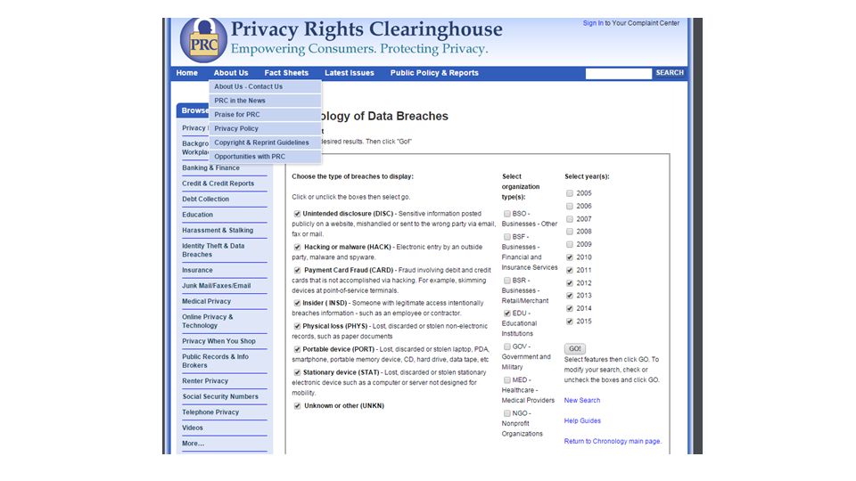Uncheck the 2010 year checkbox
This screenshot has width=856, height=481.
570,257
